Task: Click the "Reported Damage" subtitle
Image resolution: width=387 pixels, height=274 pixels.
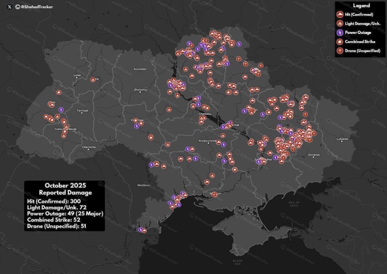Action: [65, 193]
